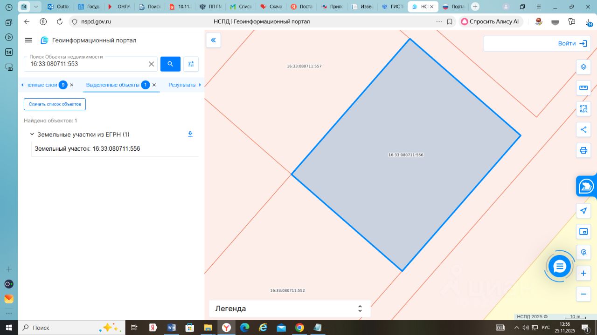Image resolution: width=597 pixels, height=335 pixels.
Task: Open the overview mini-map tool
Action: pyautogui.click(x=583, y=232)
